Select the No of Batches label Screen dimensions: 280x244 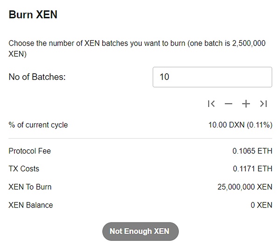pos(37,77)
